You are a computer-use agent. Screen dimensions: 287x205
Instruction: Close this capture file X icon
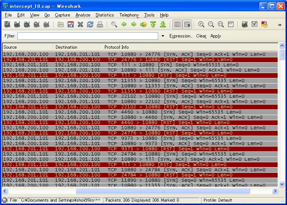[80, 24]
